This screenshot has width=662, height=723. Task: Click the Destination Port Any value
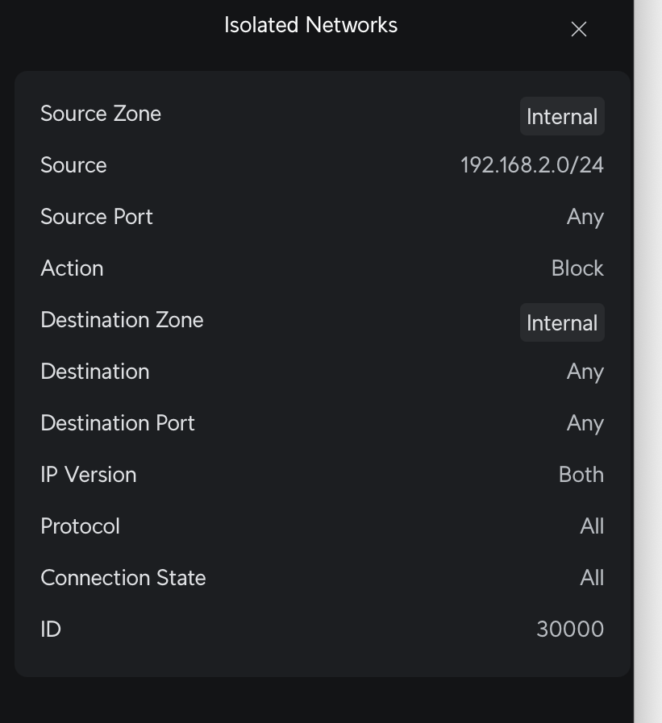pyautogui.click(x=585, y=423)
